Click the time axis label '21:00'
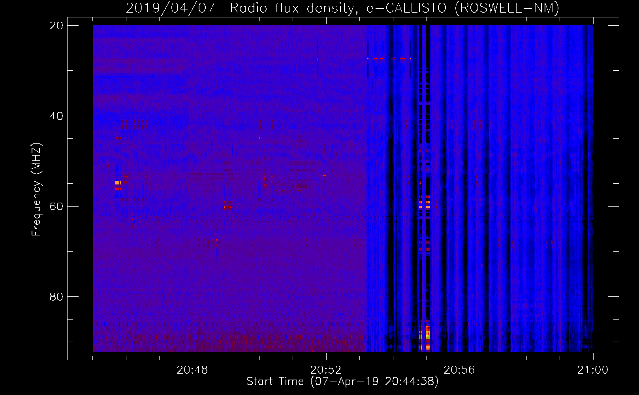The image size is (639, 395). coord(593,370)
